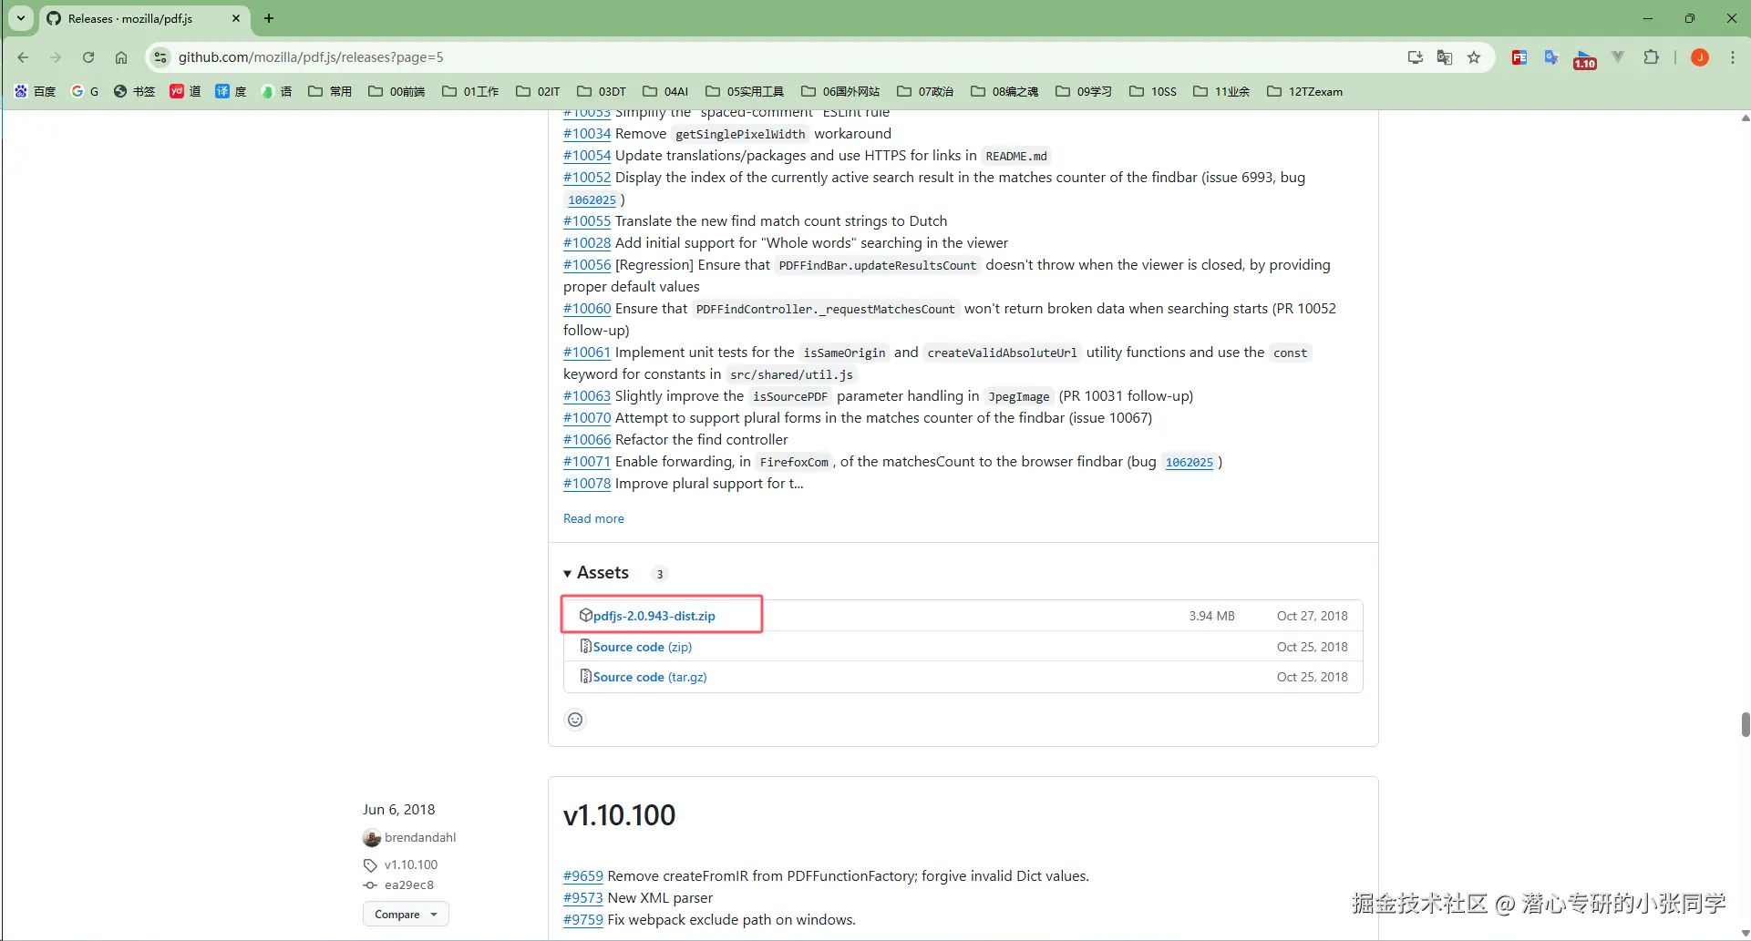Open pull request #10078
Screen dimensions: 1751x941
click(x=587, y=484)
